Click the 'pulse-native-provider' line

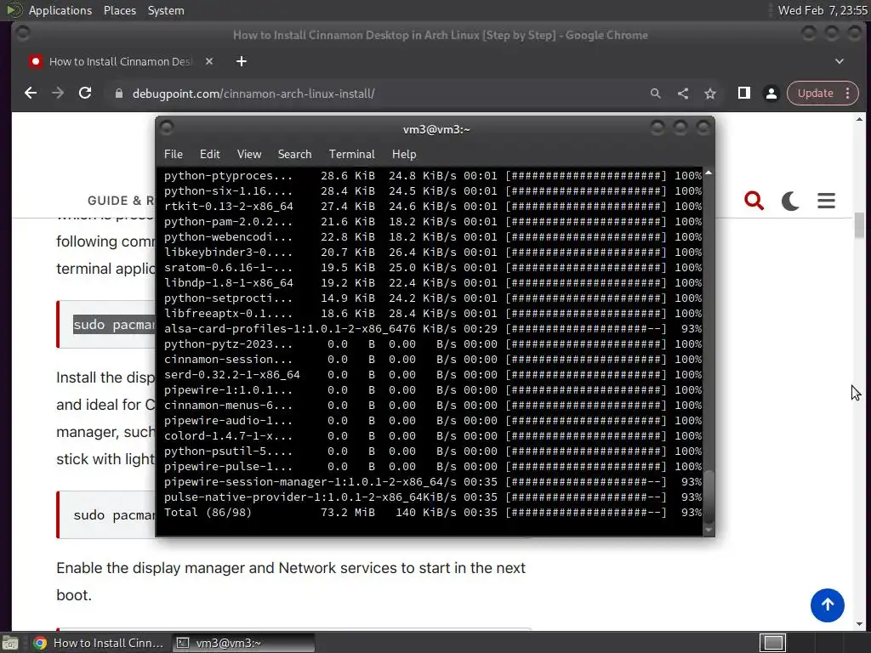click(433, 497)
